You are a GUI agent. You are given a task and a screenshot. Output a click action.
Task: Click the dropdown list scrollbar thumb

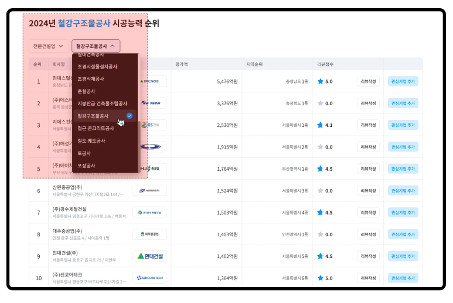coord(139,146)
